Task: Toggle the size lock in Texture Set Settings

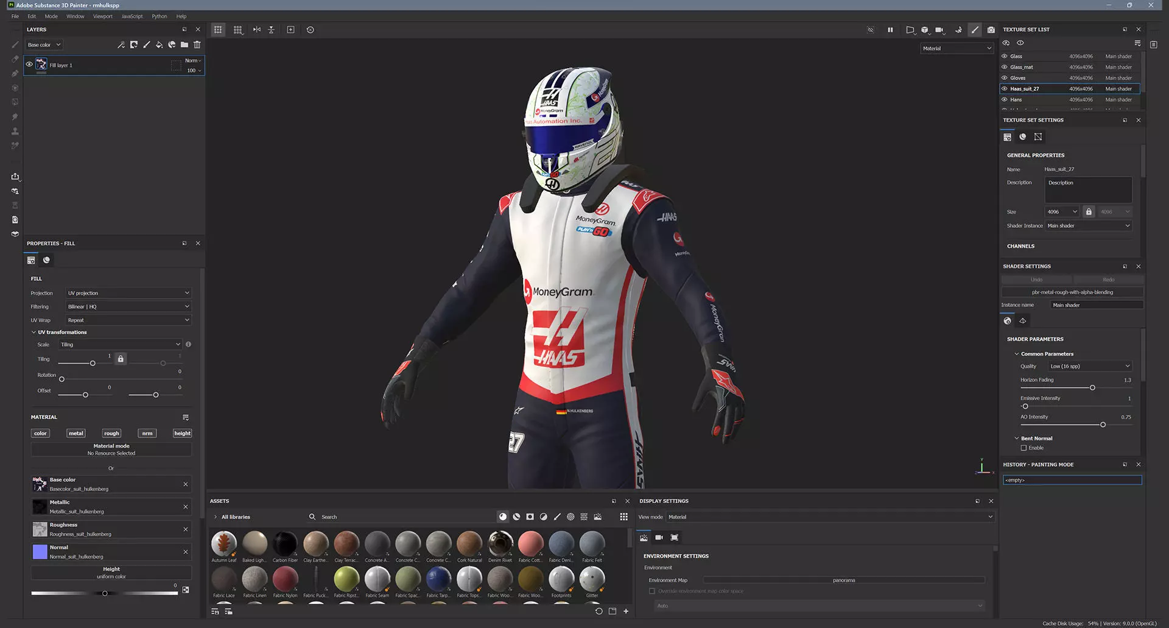Action: (x=1089, y=212)
